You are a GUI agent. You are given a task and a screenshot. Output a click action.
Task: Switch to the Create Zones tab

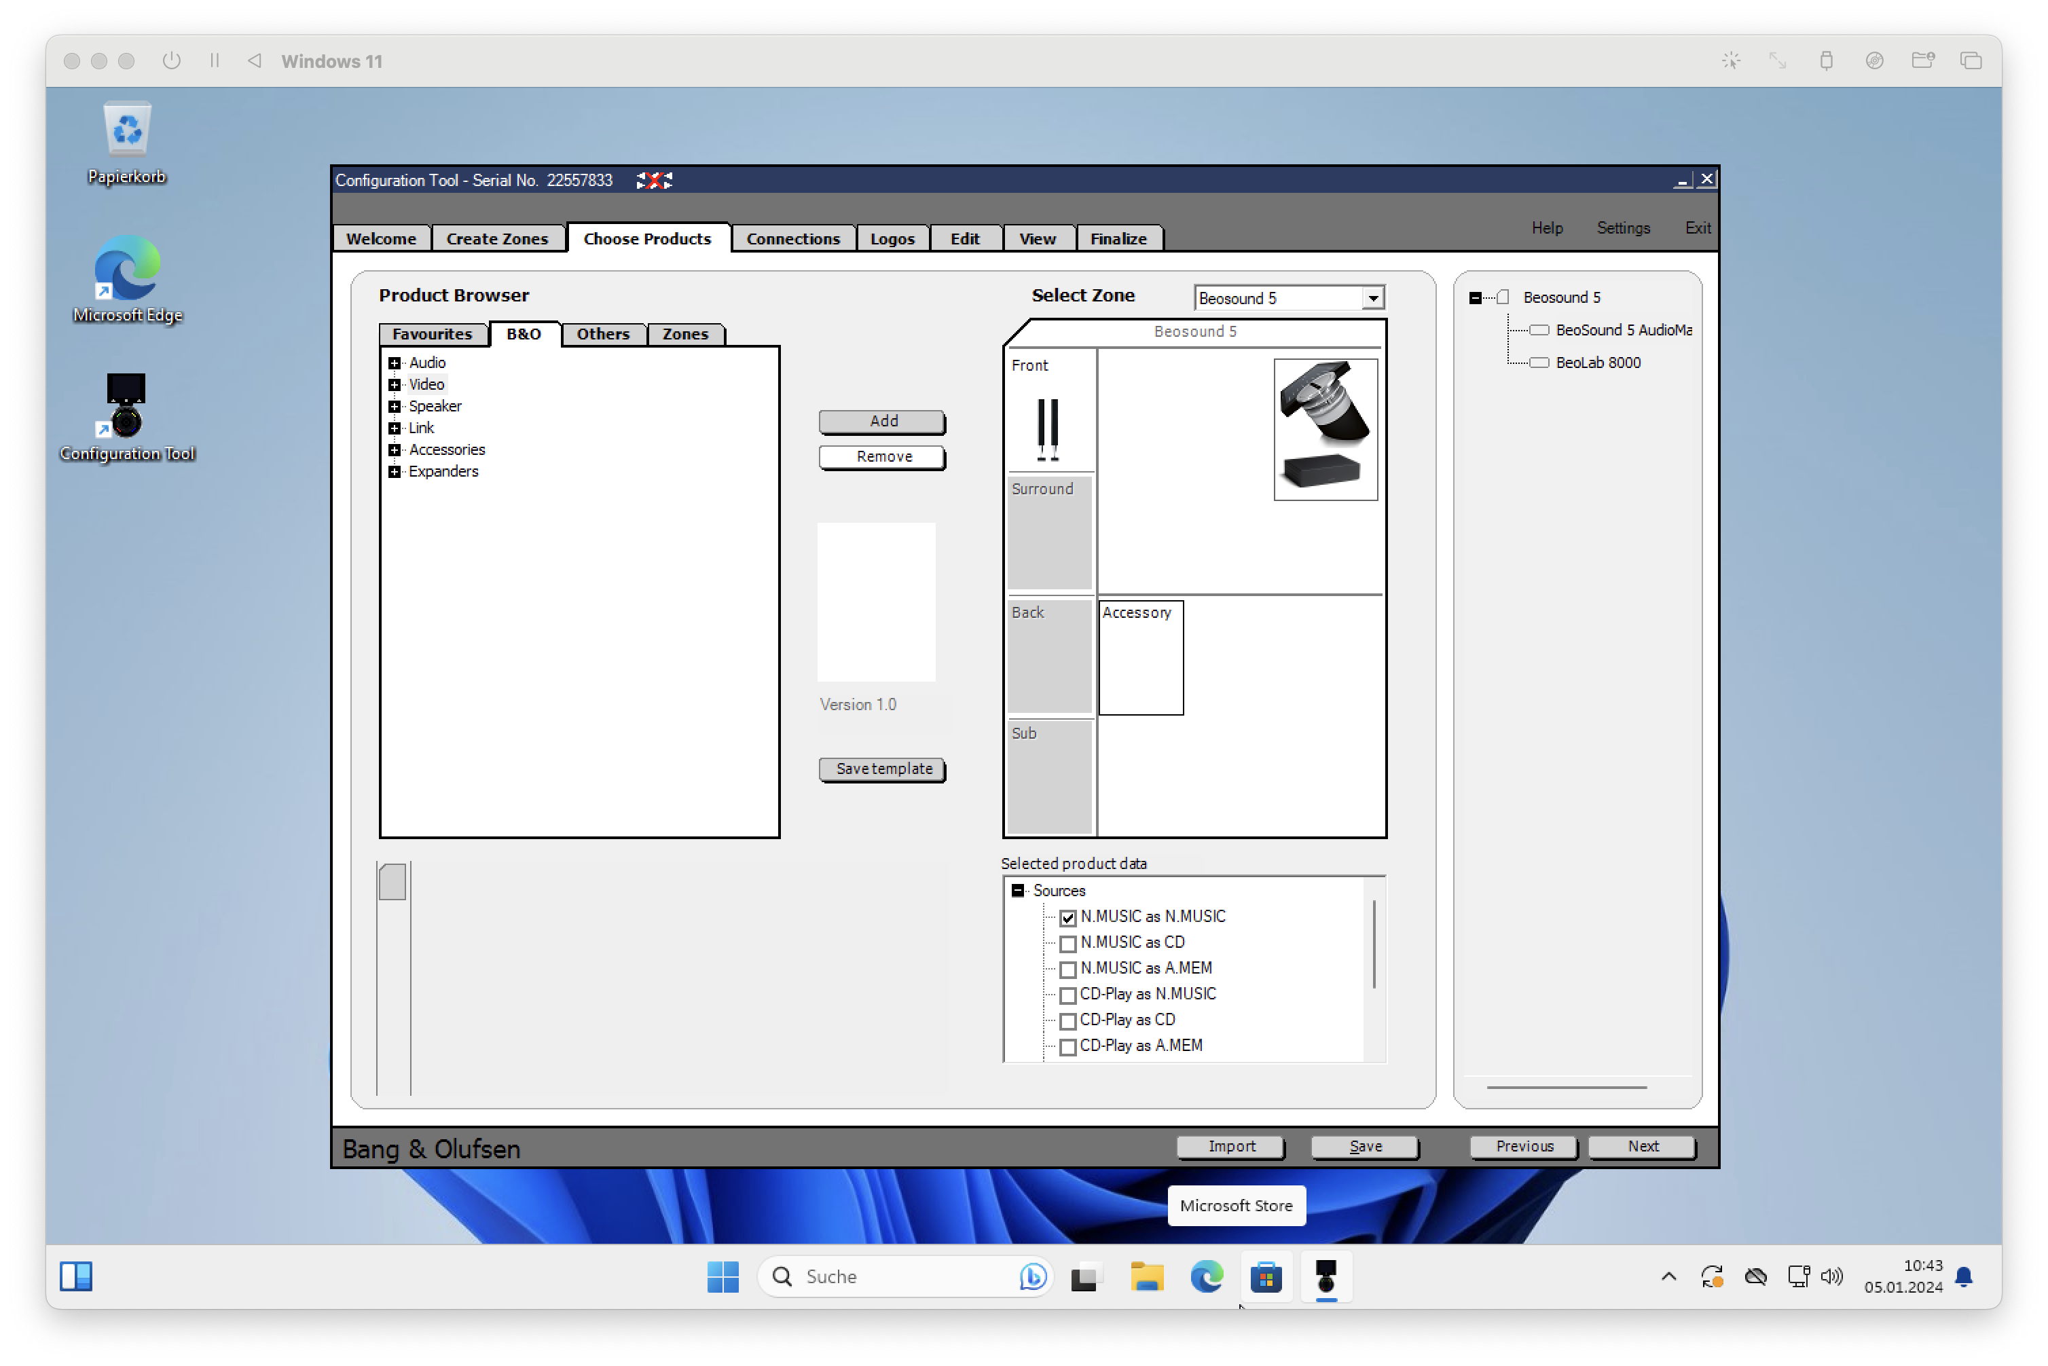498,239
